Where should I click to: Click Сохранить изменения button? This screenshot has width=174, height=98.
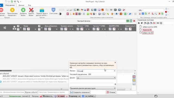point(80,92)
